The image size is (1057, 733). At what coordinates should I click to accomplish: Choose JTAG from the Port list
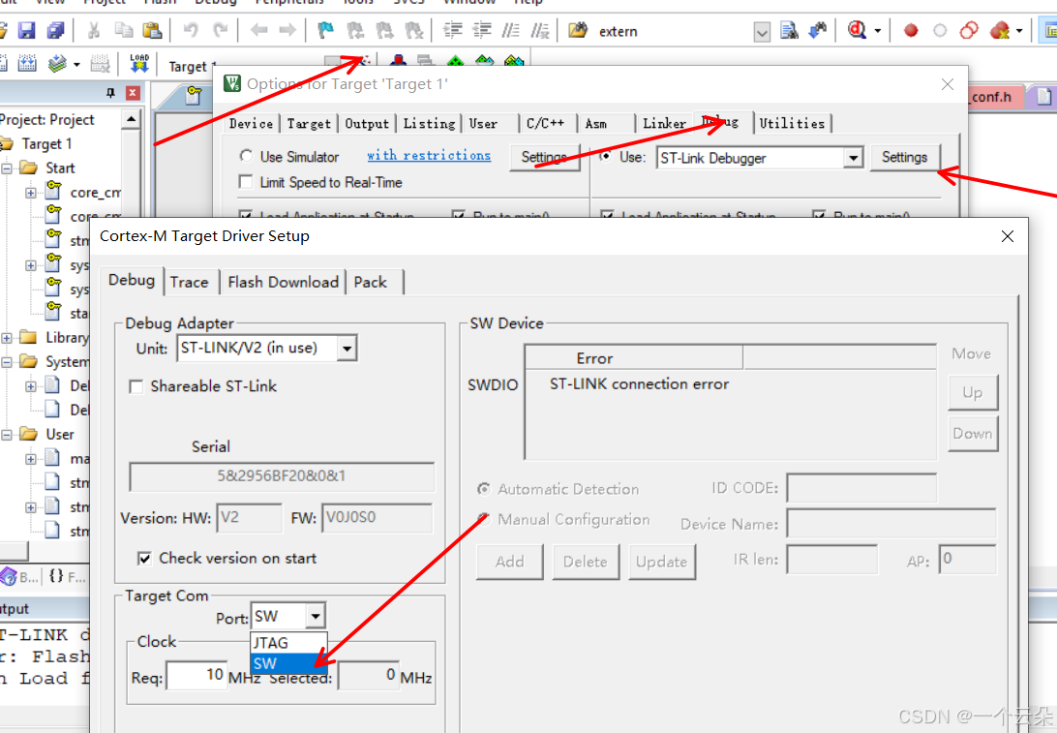click(x=288, y=643)
